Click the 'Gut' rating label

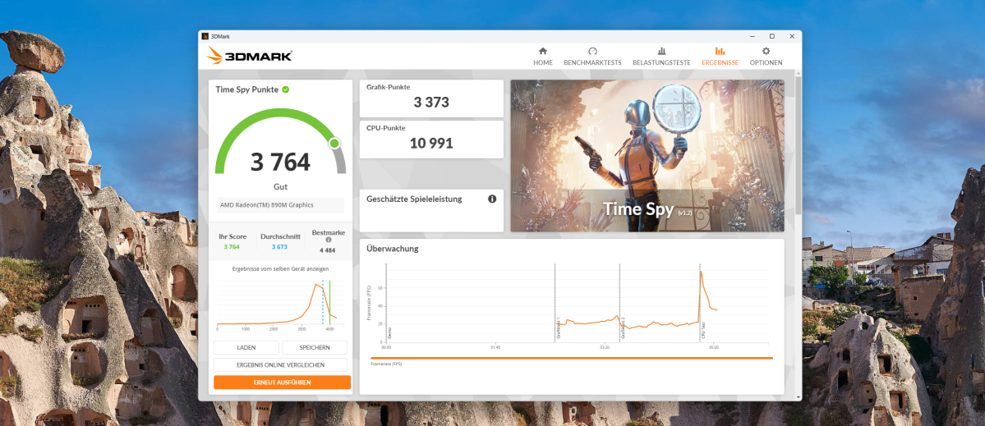280,187
